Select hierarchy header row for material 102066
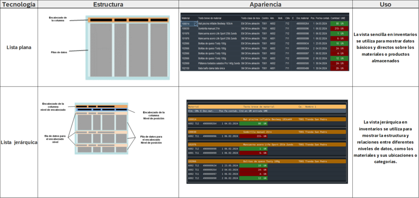 click(x=266, y=161)
